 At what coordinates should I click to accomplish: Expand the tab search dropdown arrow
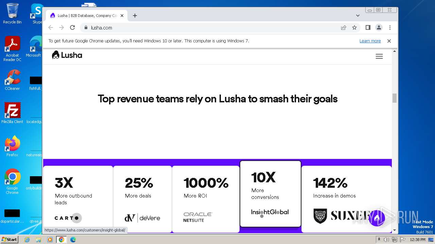tap(358, 16)
